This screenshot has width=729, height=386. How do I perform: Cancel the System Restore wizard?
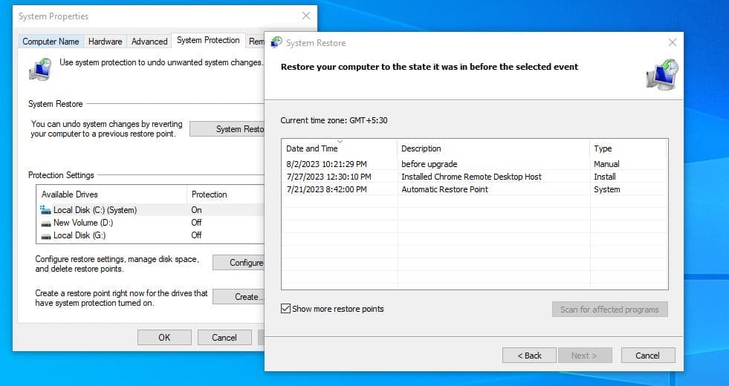tap(647, 356)
